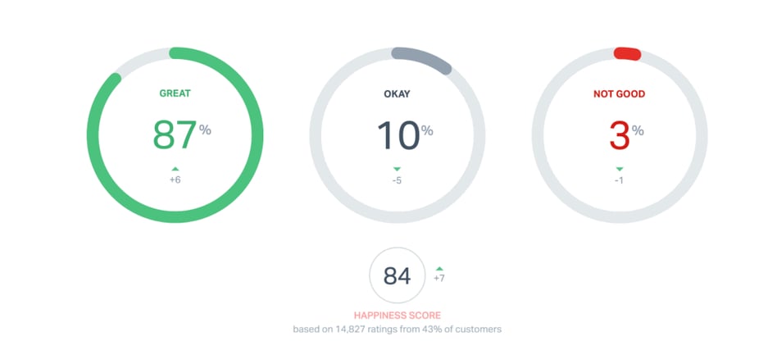This screenshot has width=768, height=359.
Task: Click the down arrow beneath 10%
Action: [397, 169]
